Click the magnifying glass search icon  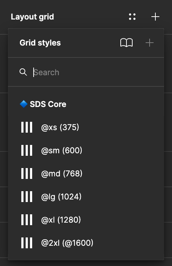23,72
